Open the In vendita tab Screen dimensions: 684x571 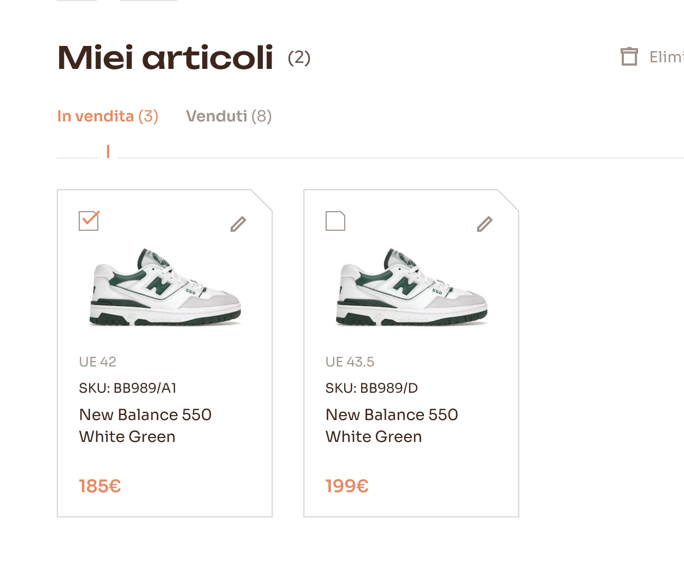[x=108, y=116]
